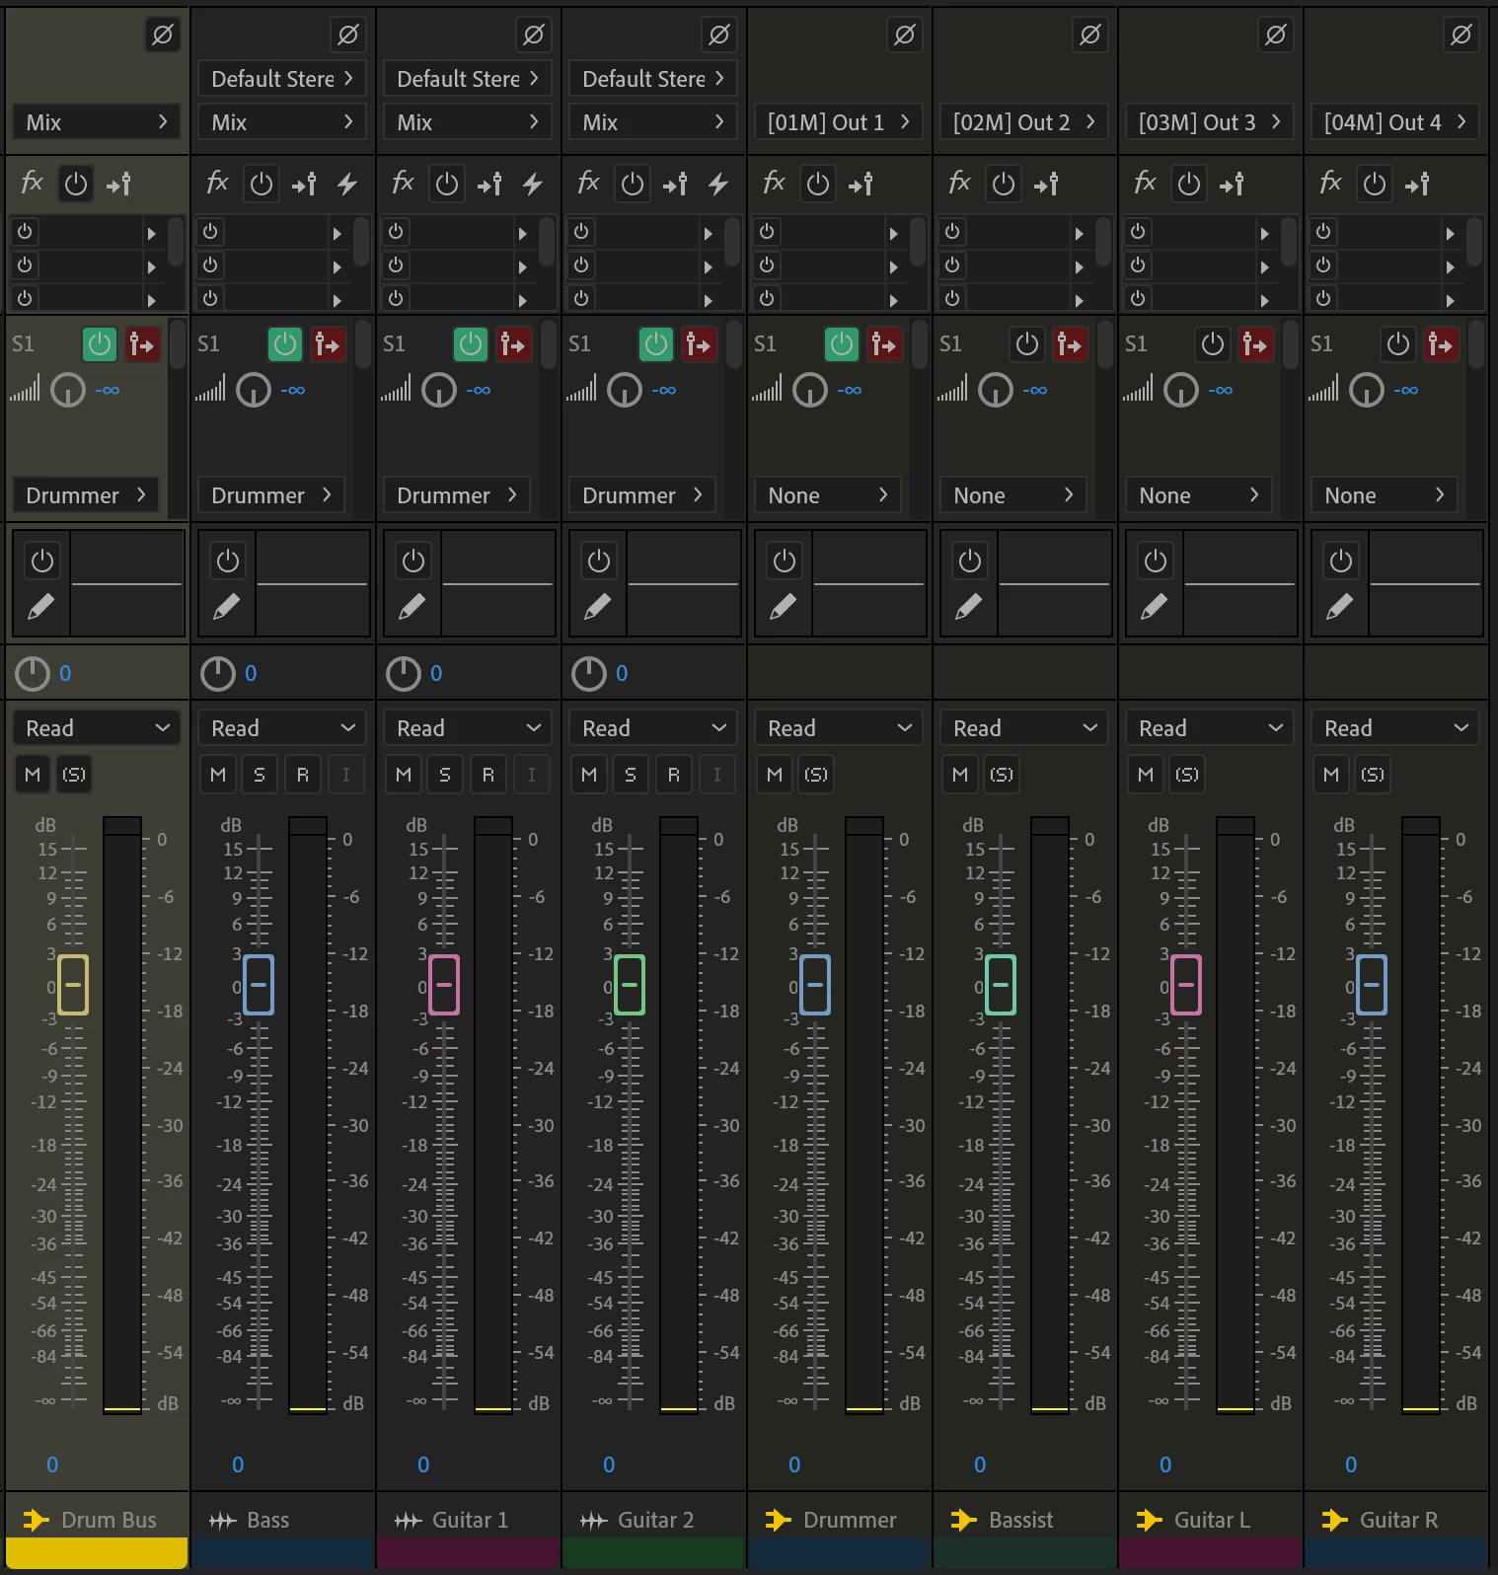Click the send level knob on Bass

[254, 391]
